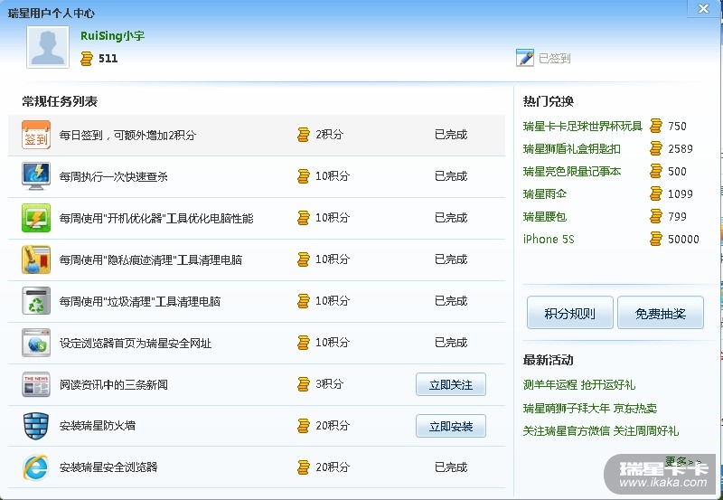
Task: Select 每周执行一次快速查杀 task text
Action: [114, 176]
